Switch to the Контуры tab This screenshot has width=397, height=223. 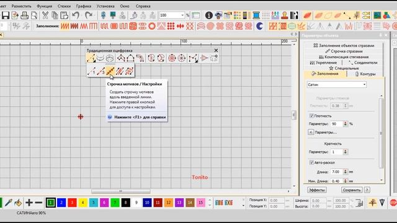(365, 74)
